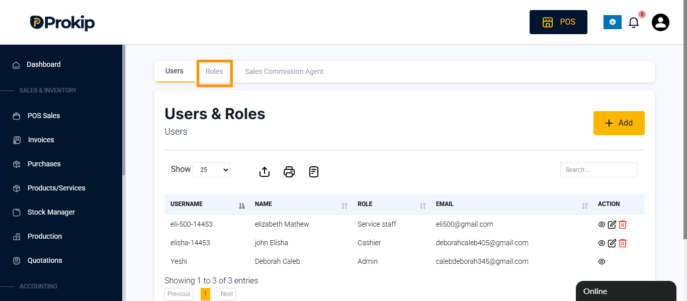Click the Stock Manager icon
This screenshot has width=687, height=301.
pyautogui.click(x=17, y=213)
